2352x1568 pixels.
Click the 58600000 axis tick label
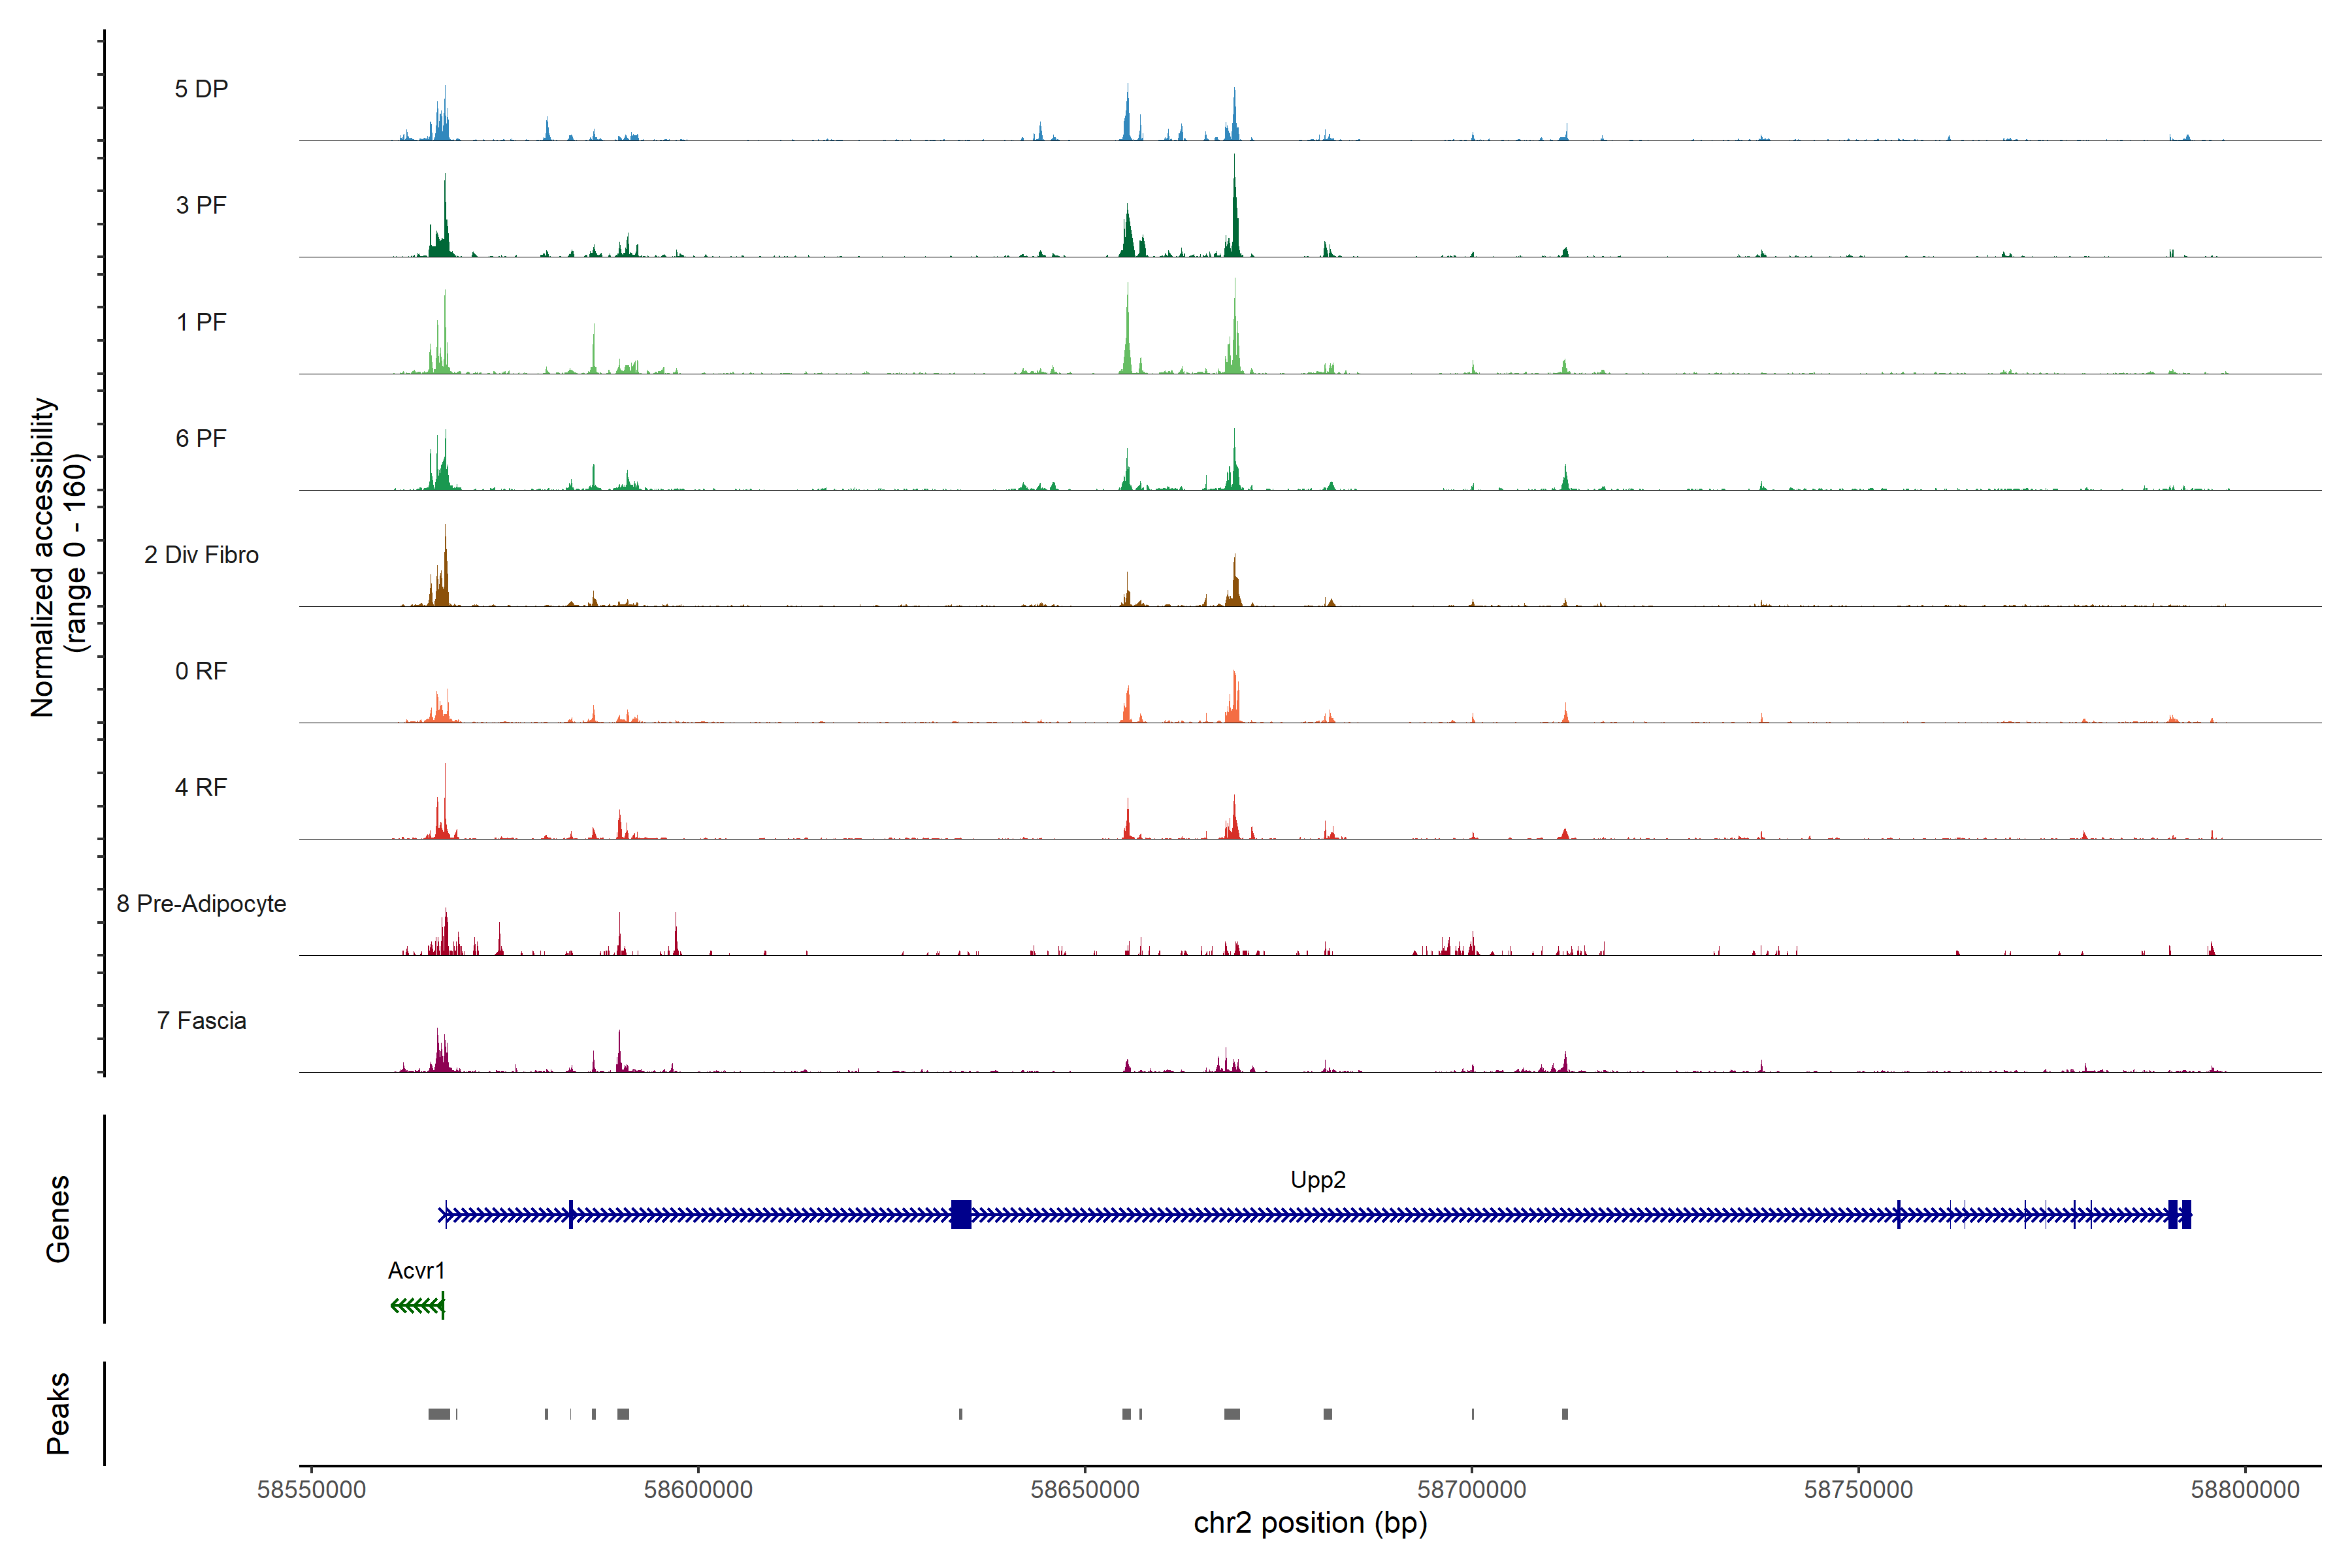pos(698,1490)
